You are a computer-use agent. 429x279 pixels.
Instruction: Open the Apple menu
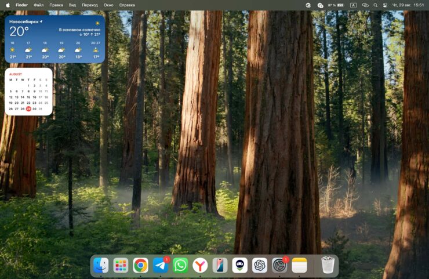[8, 5]
